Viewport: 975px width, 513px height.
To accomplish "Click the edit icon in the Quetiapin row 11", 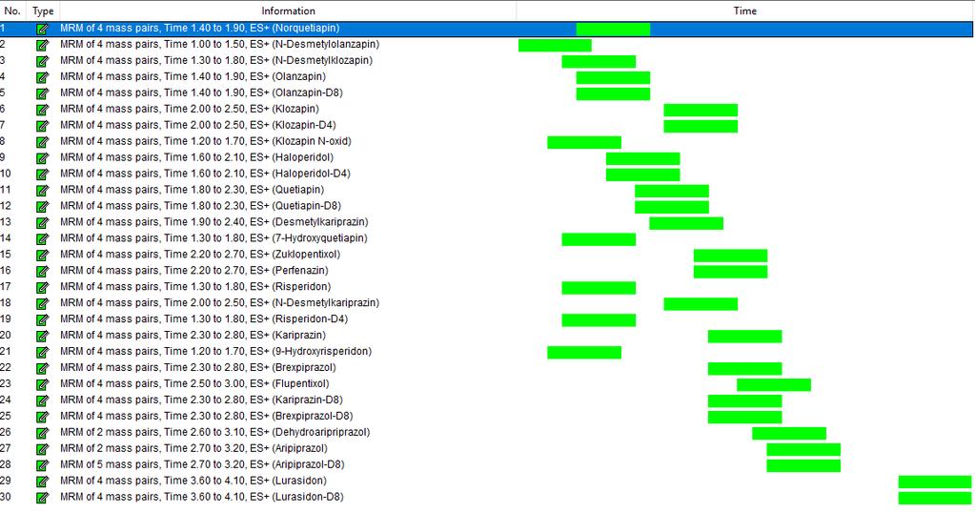I will 42,191.
